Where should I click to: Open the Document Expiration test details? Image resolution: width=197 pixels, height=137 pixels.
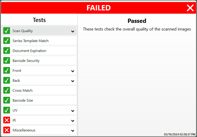point(39,51)
